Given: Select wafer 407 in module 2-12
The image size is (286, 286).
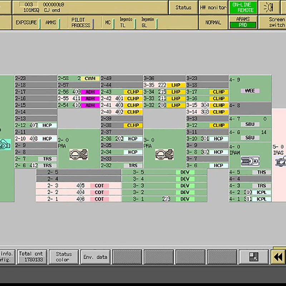Looking at the screenshot, I should click(x=33, y=125).
